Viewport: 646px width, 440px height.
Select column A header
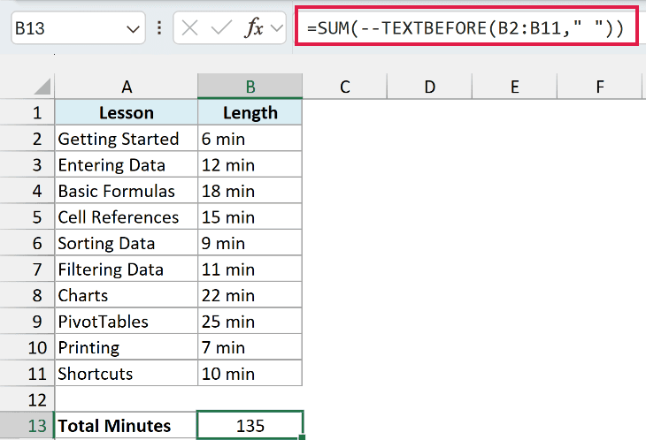126,87
